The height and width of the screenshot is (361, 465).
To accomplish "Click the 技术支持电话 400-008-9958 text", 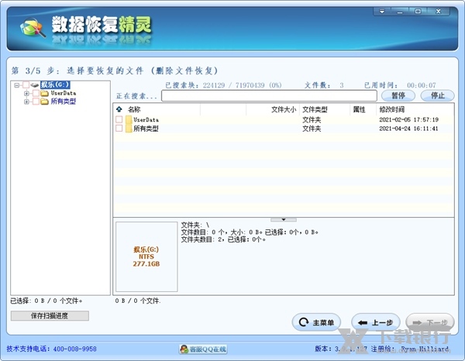I will (52, 349).
